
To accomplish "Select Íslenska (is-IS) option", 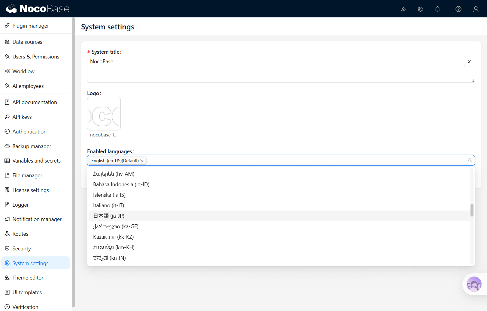I will [279, 195].
